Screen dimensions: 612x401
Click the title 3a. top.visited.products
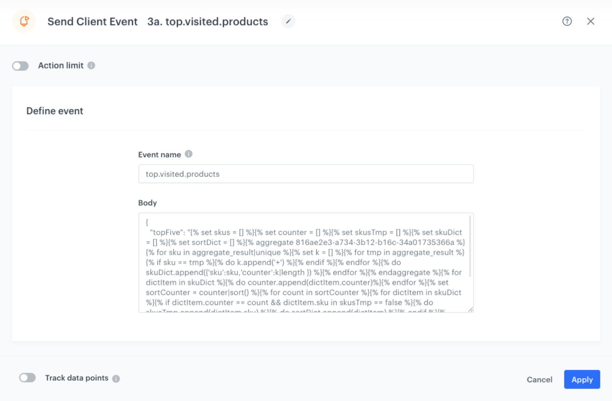[208, 21]
